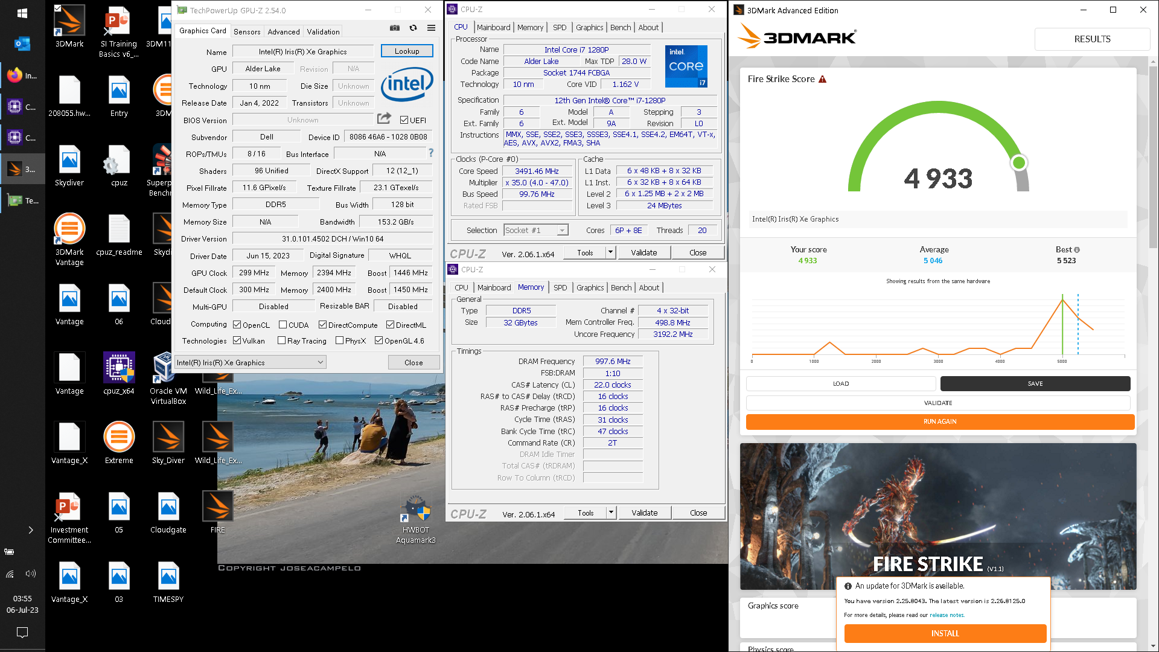This screenshot has height=652, width=1159.
Task: Click Validate in upper CPU-Z window
Action: click(644, 252)
